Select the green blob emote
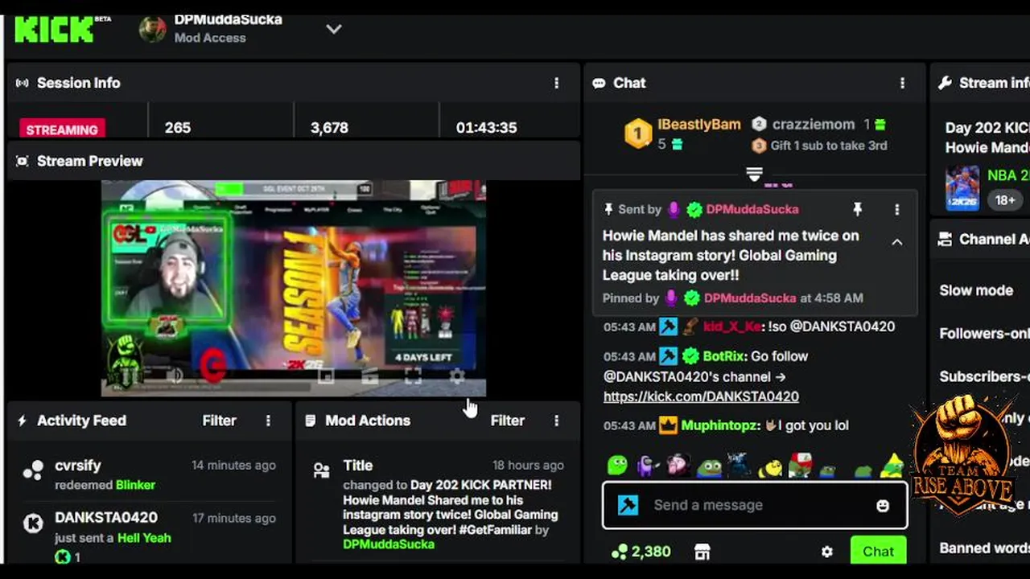 [x=617, y=465]
